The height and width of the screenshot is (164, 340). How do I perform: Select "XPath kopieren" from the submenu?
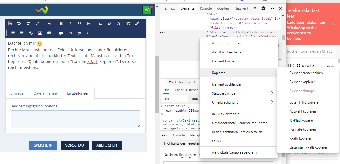[301, 138]
